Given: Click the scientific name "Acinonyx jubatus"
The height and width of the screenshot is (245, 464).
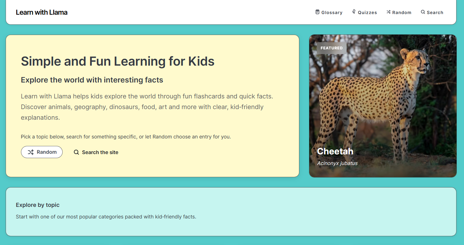Looking at the screenshot, I should [x=337, y=163].
